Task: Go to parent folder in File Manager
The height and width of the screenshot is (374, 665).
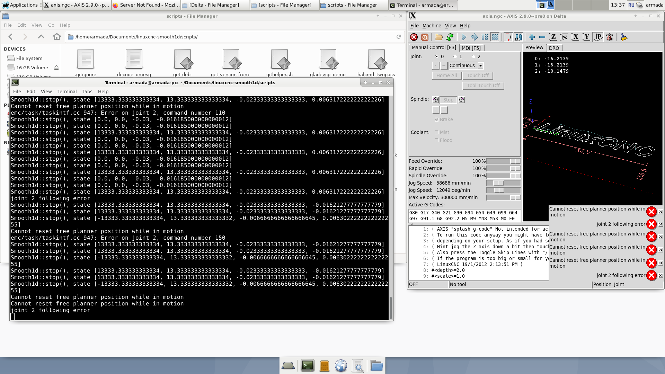Action: 41,37
